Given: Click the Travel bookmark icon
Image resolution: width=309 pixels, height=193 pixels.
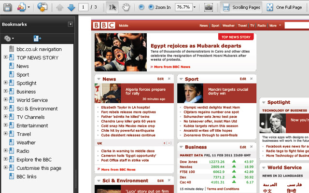Looking at the screenshot, I should (x=12, y=134).
